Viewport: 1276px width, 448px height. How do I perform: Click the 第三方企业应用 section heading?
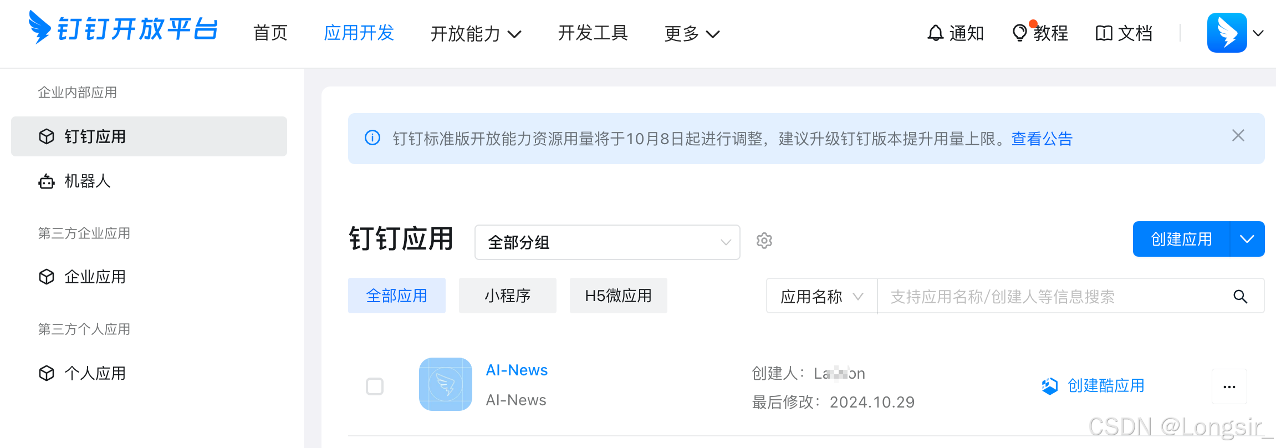(84, 233)
